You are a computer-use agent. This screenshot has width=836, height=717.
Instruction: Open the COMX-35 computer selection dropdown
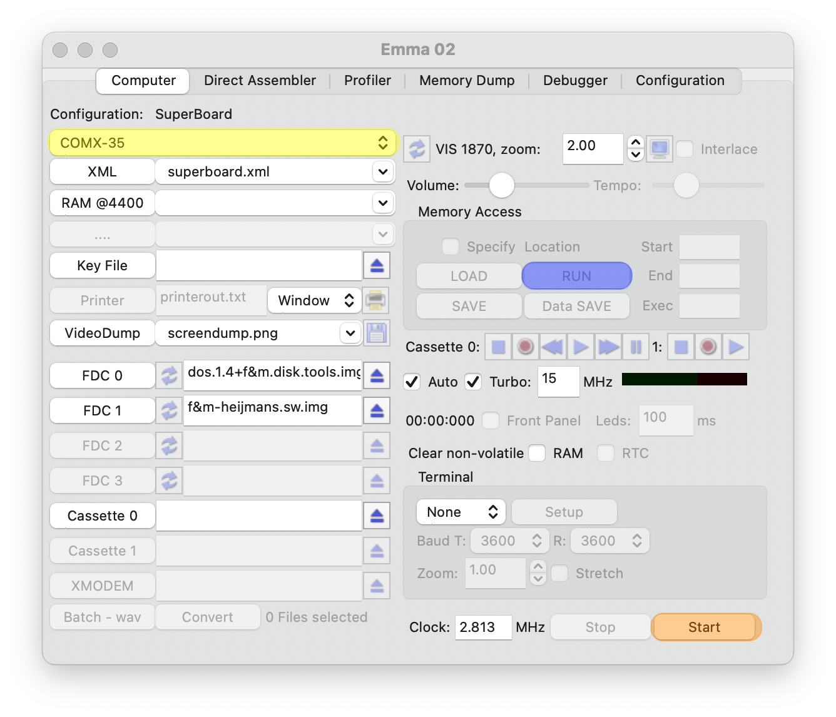click(x=223, y=143)
